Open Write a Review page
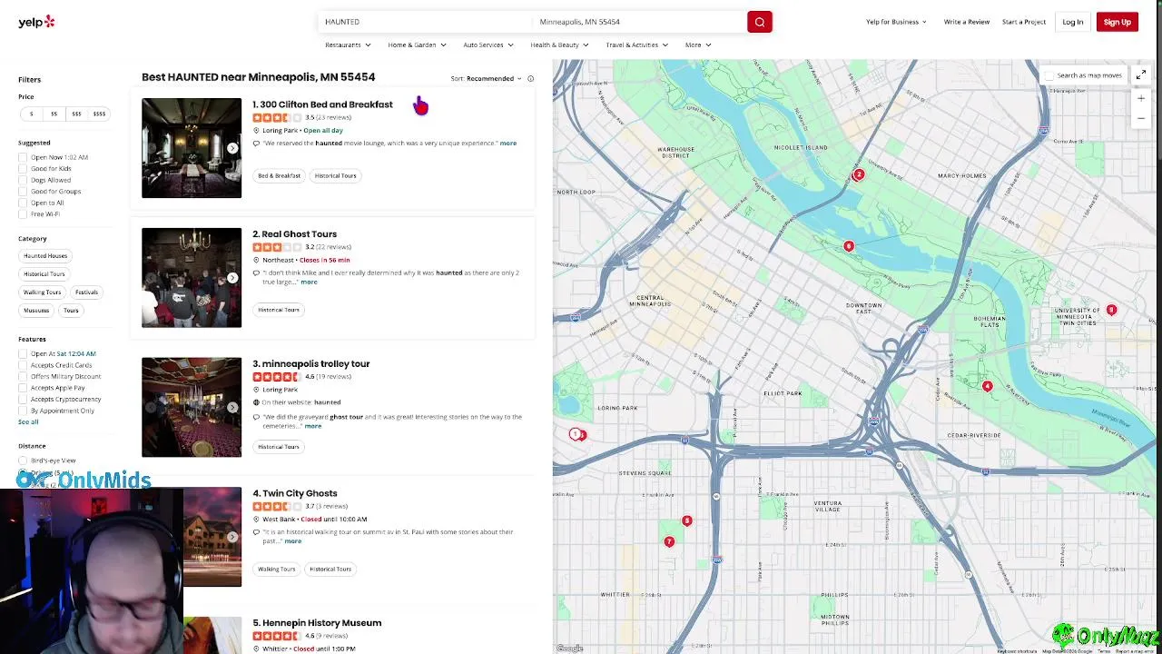This screenshot has height=654, width=1162. tap(967, 22)
